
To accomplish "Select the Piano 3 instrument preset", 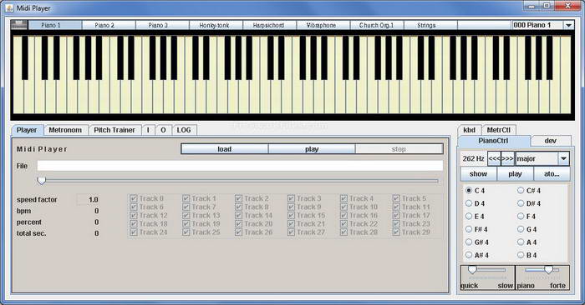I will click(163, 25).
